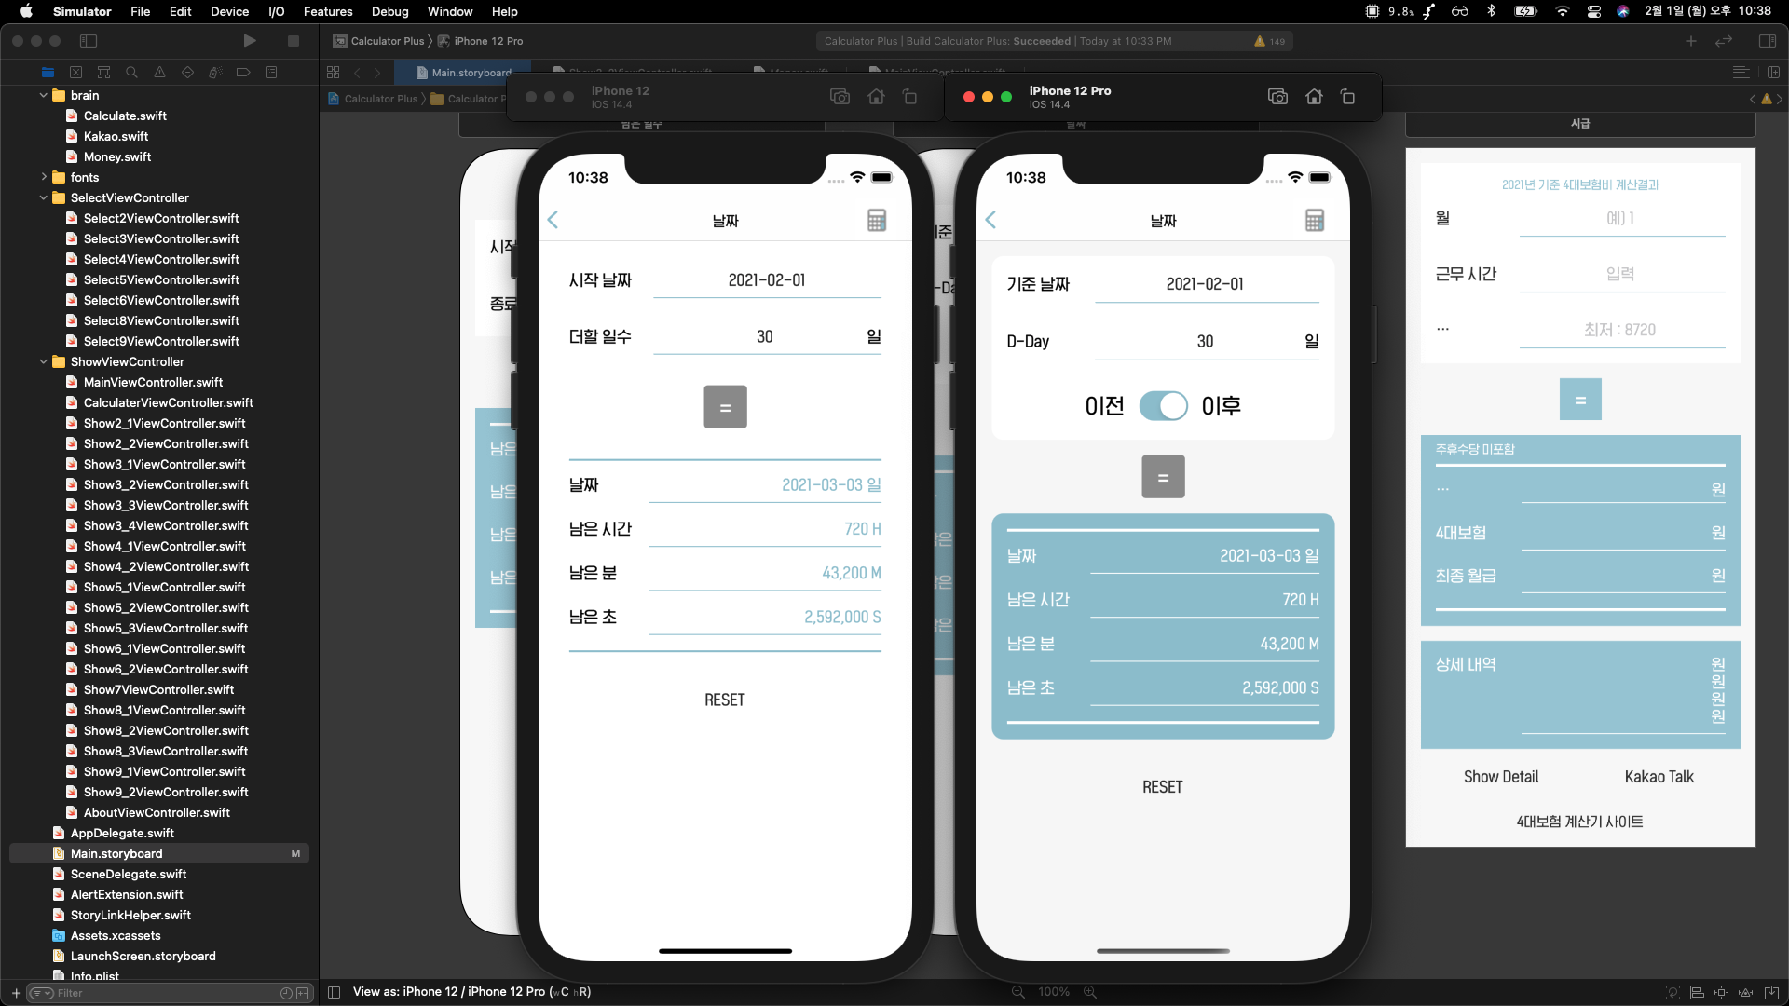Rotate the iPhone 12 simulator
Image resolution: width=1789 pixels, height=1006 pixels.
pyautogui.click(x=910, y=97)
